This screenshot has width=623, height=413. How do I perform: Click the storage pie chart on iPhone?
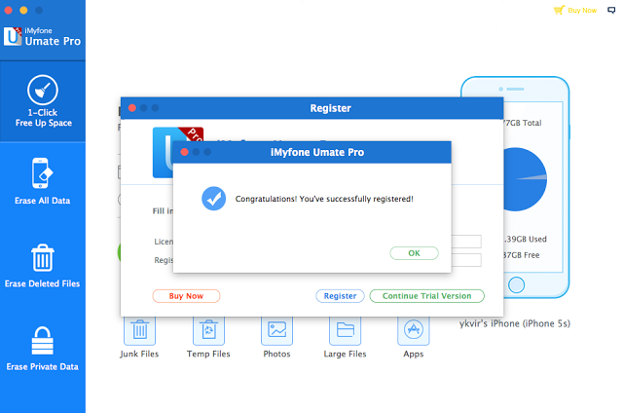525,179
